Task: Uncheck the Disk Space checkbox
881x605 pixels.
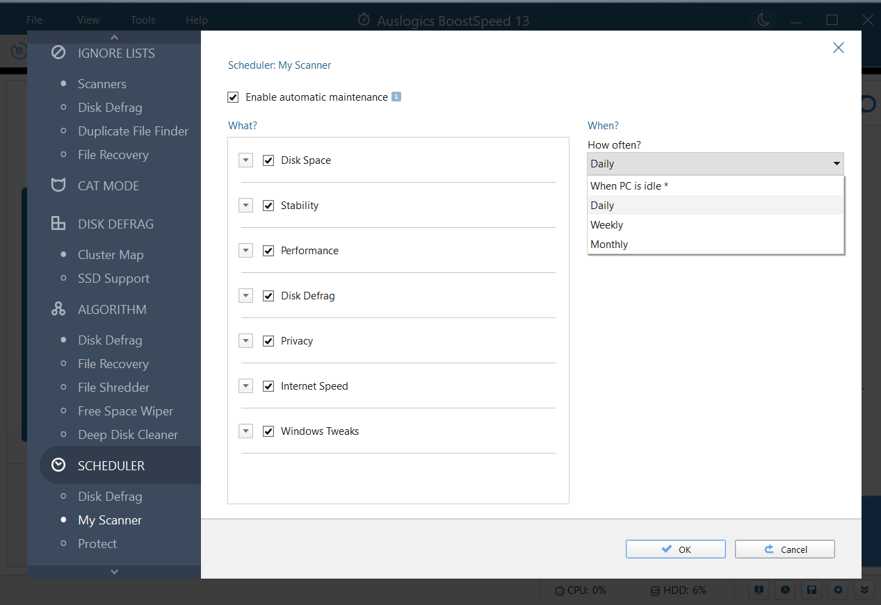Action: [268, 160]
